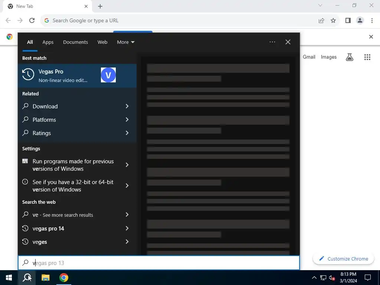Expand the Ratings related result arrow
380x285 pixels.
click(x=127, y=133)
